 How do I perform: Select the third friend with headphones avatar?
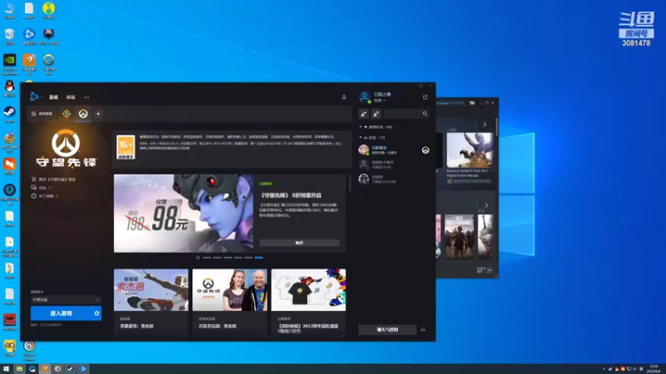click(393, 179)
